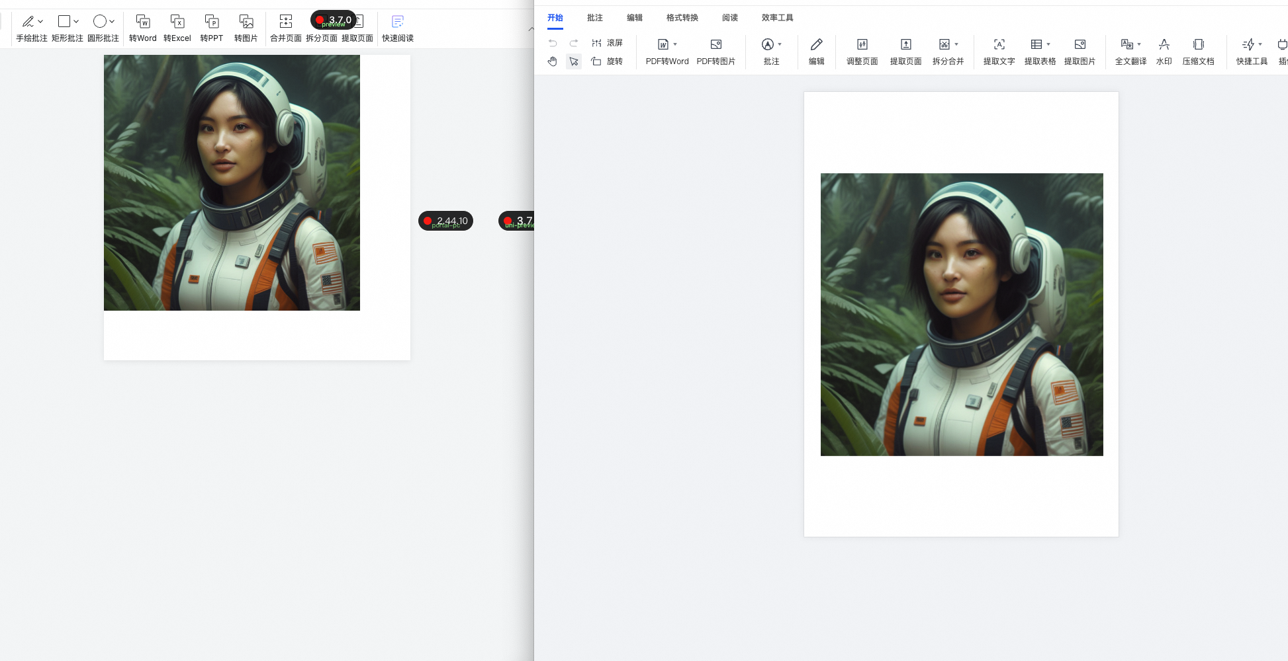Select the hand pan tool
Image resolution: width=1288 pixels, height=661 pixels.
(553, 61)
